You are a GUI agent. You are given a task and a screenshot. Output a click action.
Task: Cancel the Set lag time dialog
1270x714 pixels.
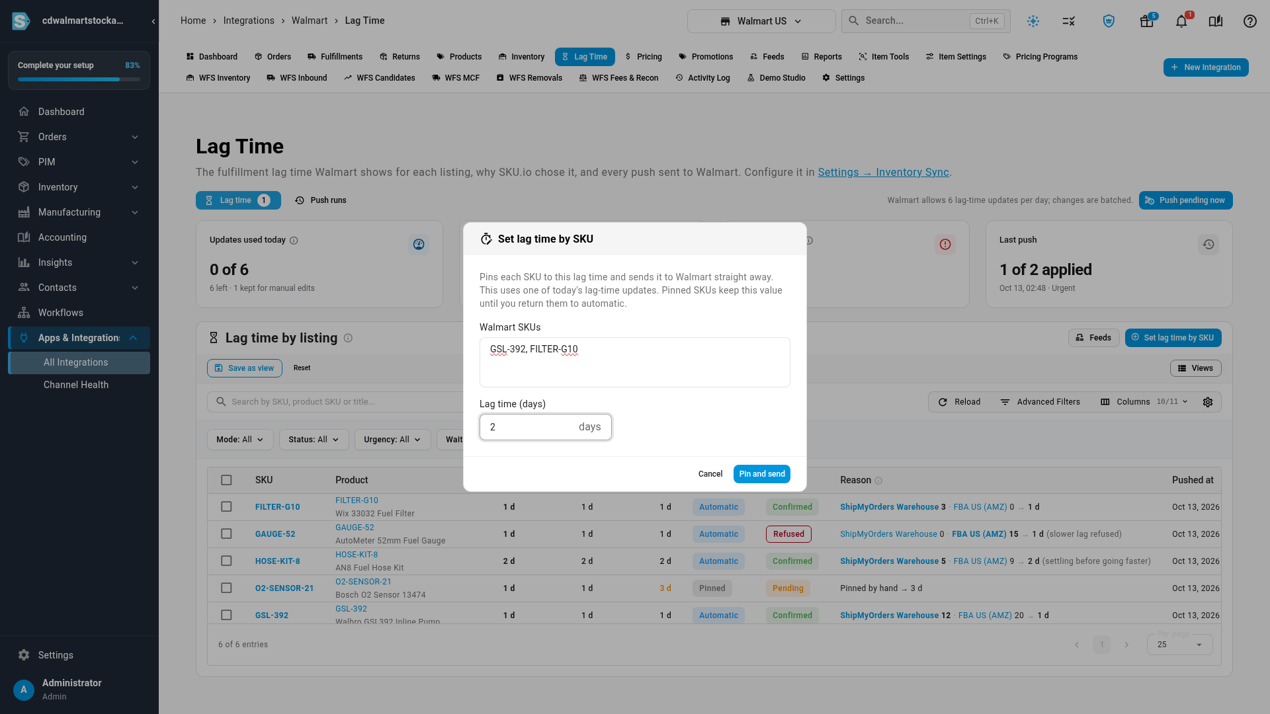pyautogui.click(x=710, y=474)
